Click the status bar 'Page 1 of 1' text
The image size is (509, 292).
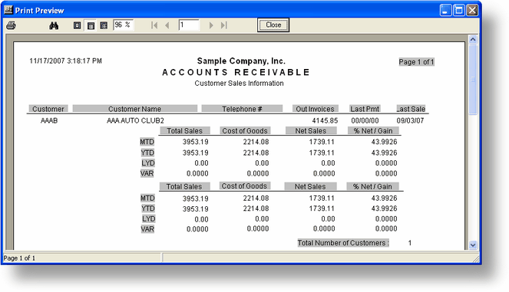point(19,258)
